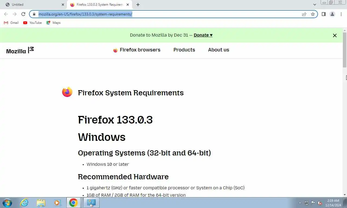Show hidden system tray icons arrow
Viewport: 347px width, 208px height.
point(300,203)
